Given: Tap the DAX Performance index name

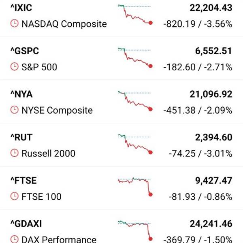Looking at the screenshot, I should tap(59, 239).
